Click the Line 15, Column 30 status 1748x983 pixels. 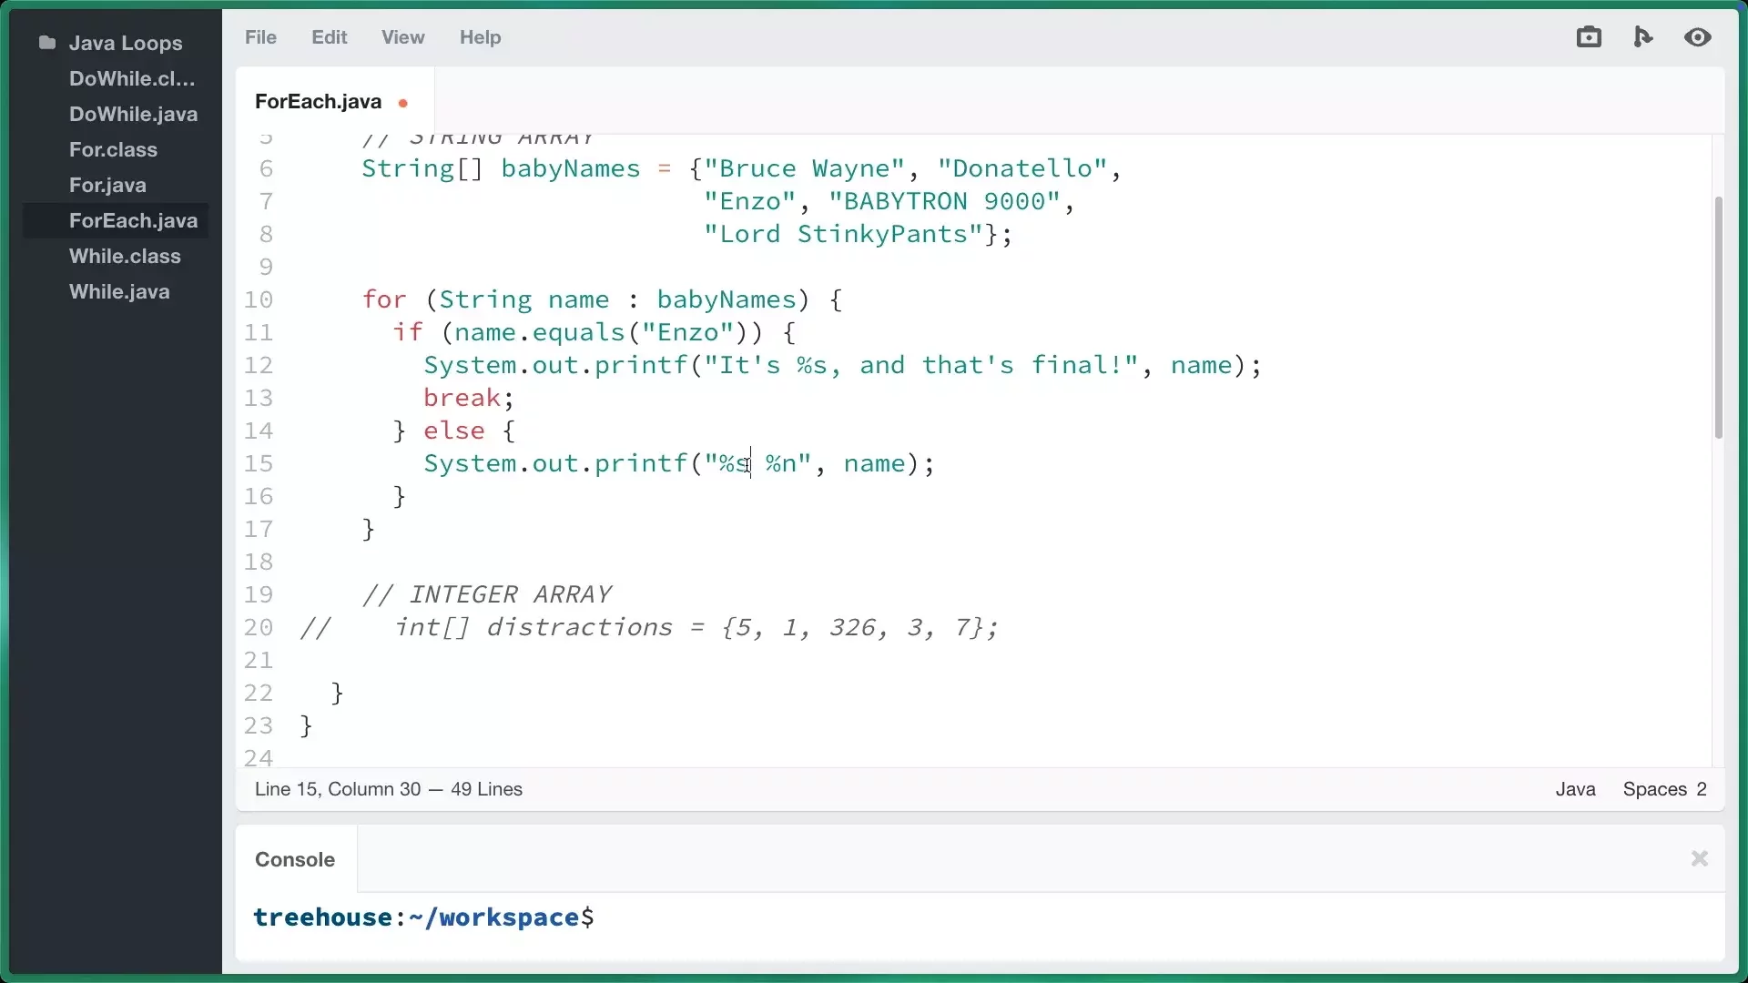(338, 789)
